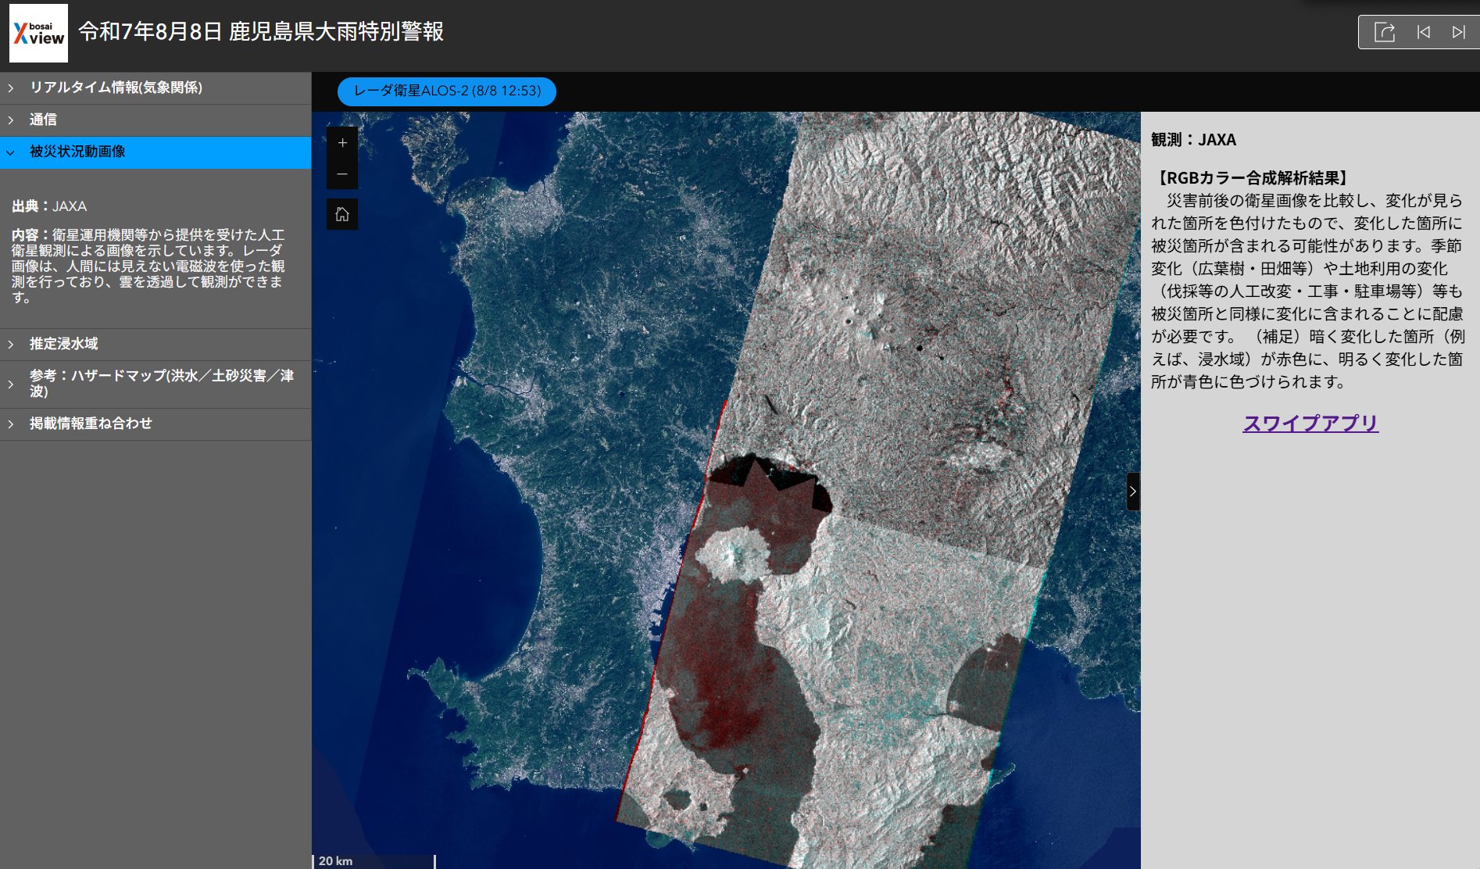Screen dimensions: 1480x869
Task: Select レーダ衛星ALOS-2 (8/8 12:53) button
Action: (x=447, y=91)
